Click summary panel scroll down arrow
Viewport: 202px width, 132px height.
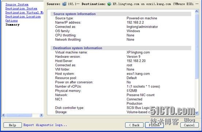coord(197,113)
